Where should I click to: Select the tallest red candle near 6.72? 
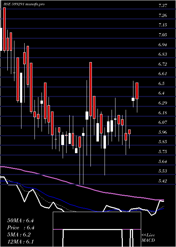90,89
